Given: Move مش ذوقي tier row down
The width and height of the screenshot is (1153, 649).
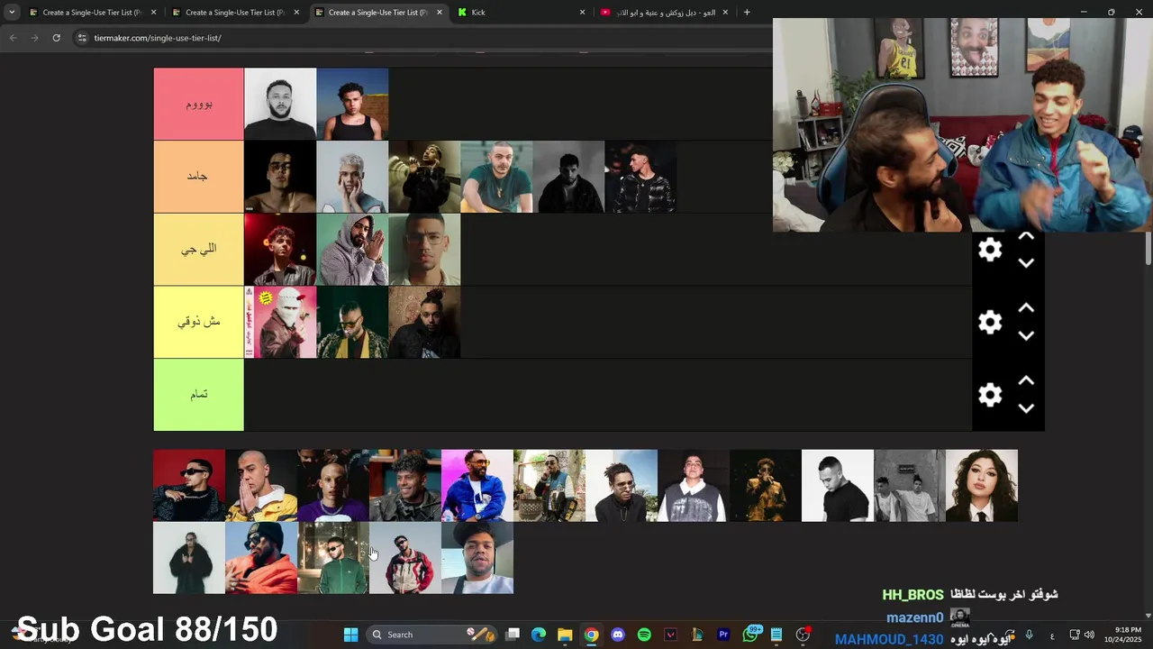Looking at the screenshot, I should click(1026, 335).
